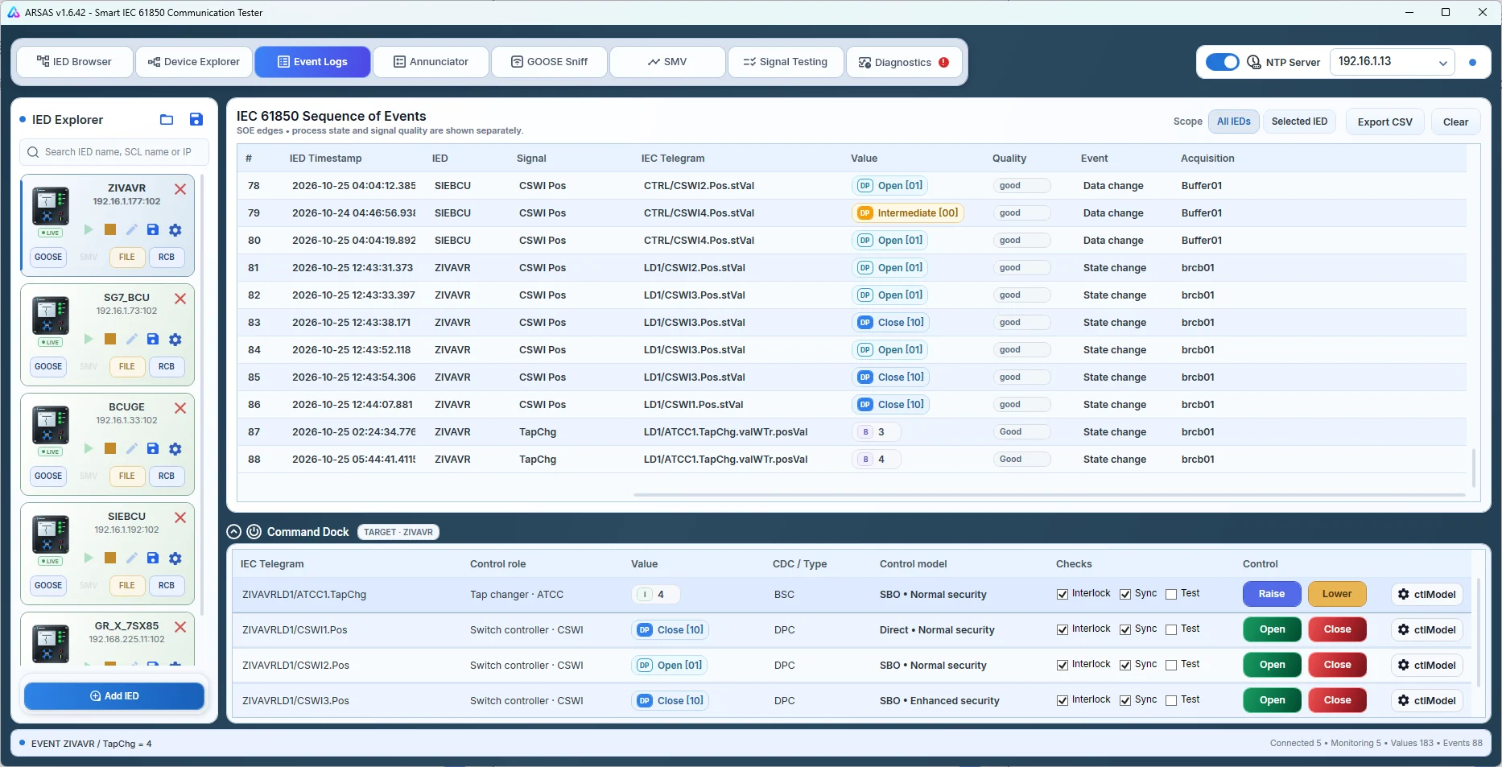This screenshot has height=767, width=1502.
Task: Enable Test for CSWI2.Pos row
Action: 1171,666
